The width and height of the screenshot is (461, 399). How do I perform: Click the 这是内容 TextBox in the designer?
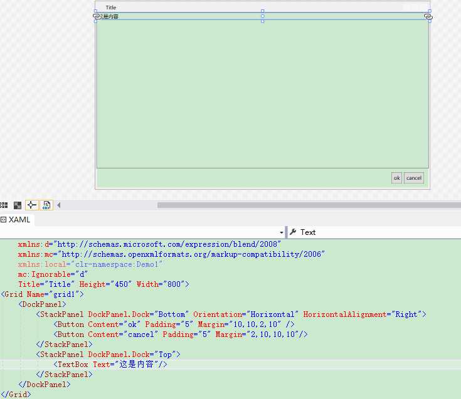263,16
